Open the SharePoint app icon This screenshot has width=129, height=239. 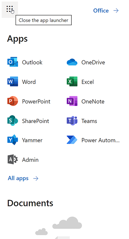pyautogui.click(x=13, y=121)
